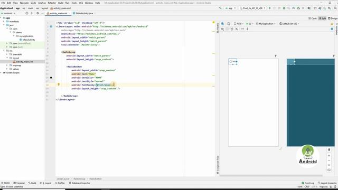
Task: Open the Default (en-us) locale dropdown
Action: [289, 24]
